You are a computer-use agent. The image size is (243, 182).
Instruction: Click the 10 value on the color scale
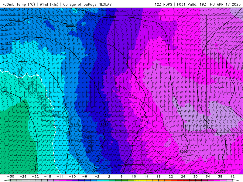coord(134,177)
